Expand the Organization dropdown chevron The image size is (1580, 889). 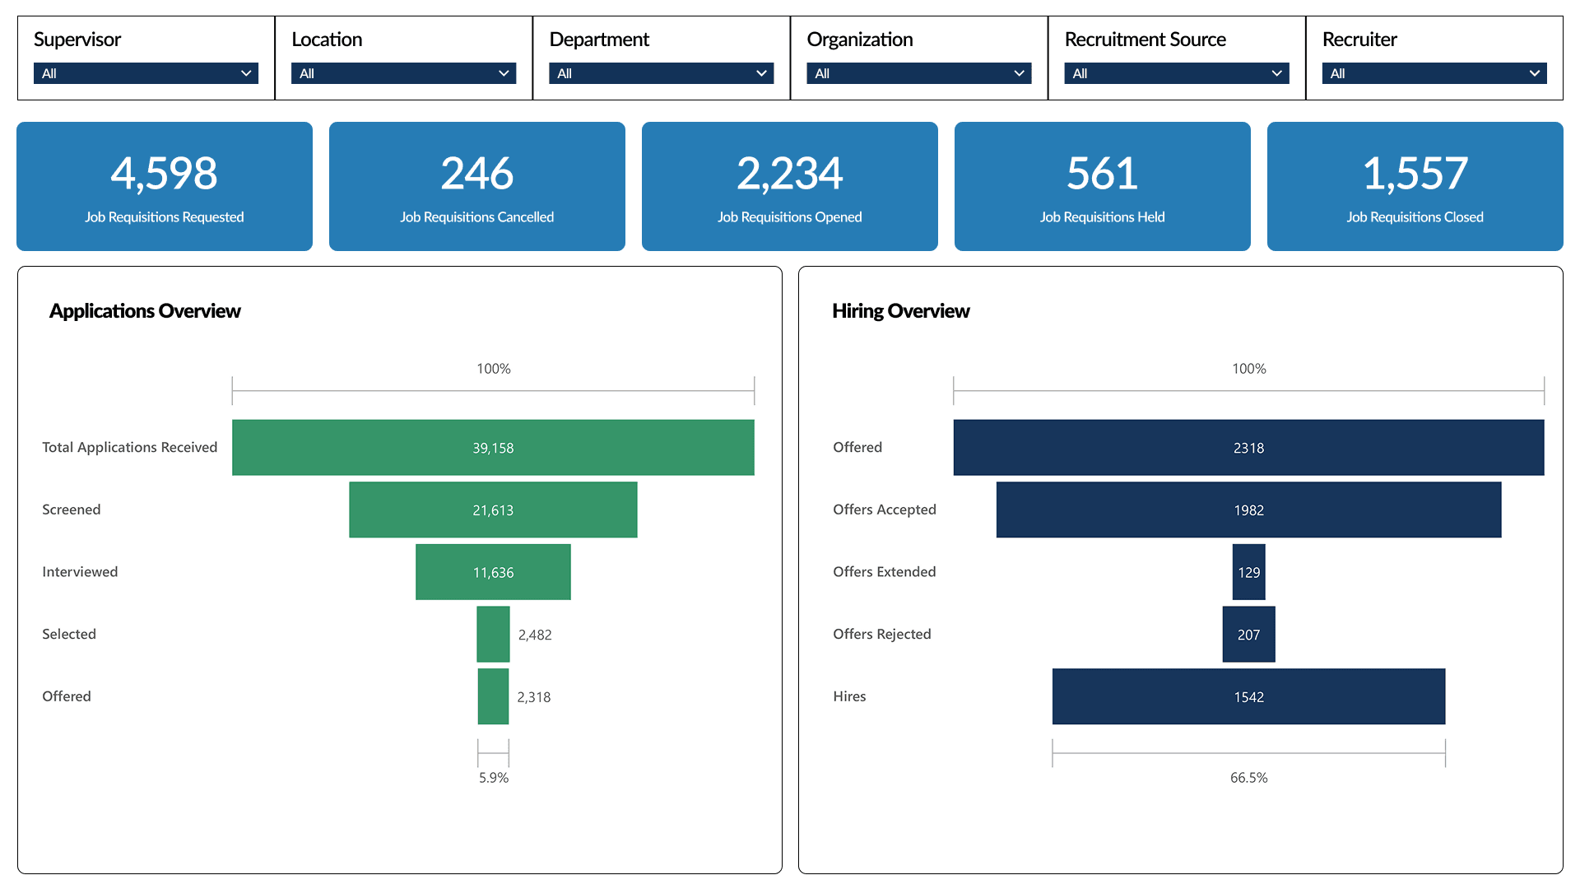tap(1019, 73)
